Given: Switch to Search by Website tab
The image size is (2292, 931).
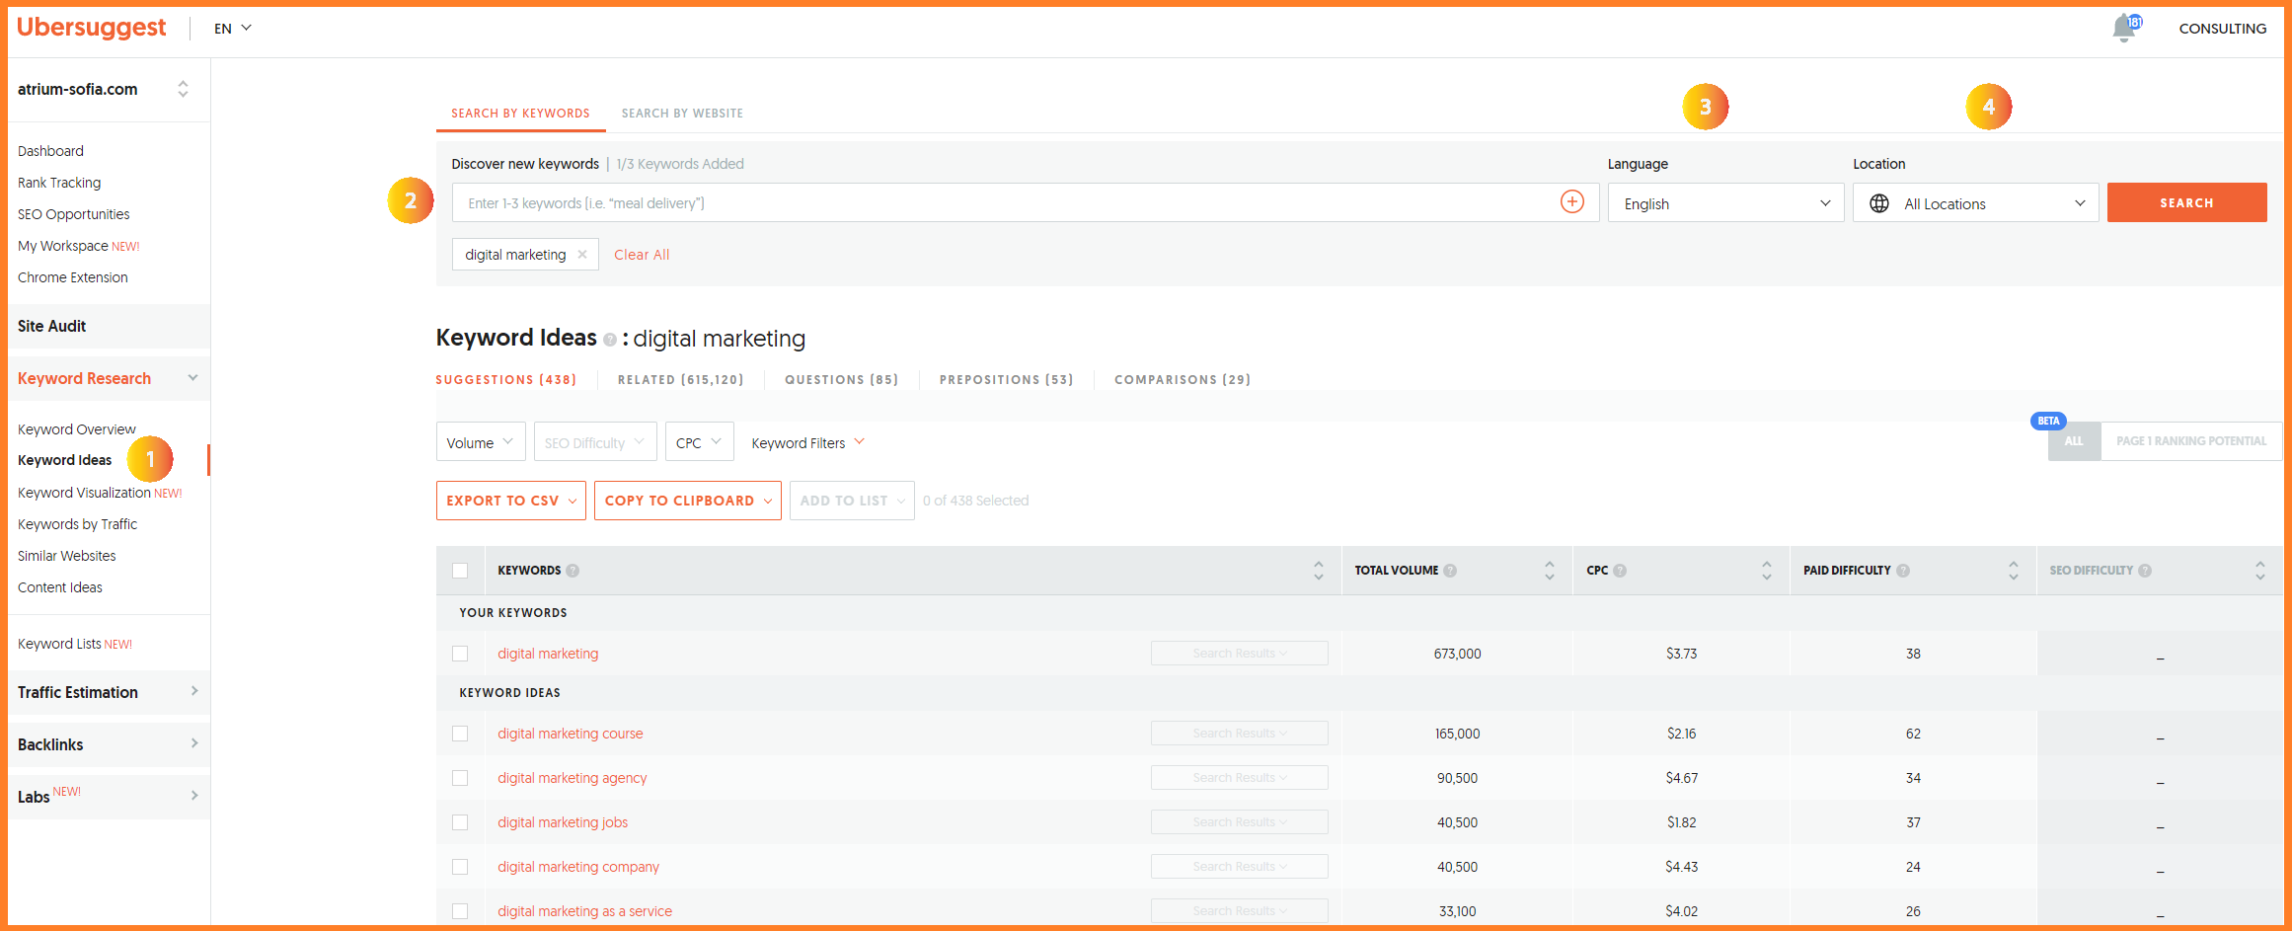Looking at the screenshot, I should pos(682,114).
